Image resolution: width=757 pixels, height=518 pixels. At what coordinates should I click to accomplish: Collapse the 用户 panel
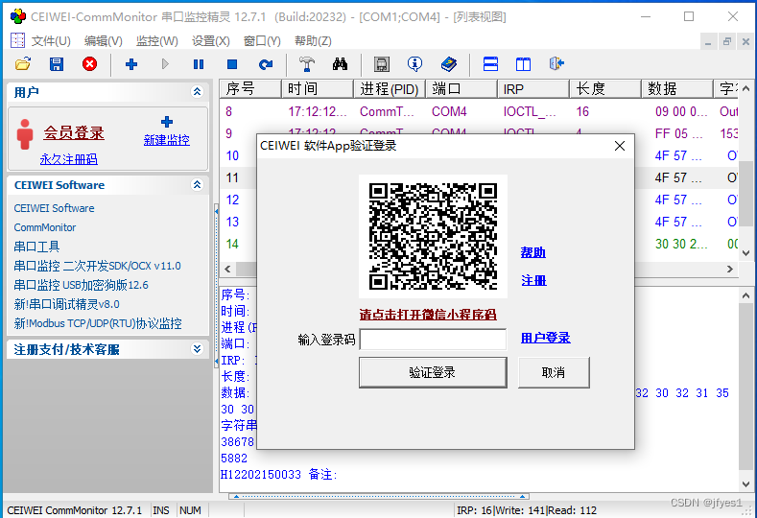(197, 92)
